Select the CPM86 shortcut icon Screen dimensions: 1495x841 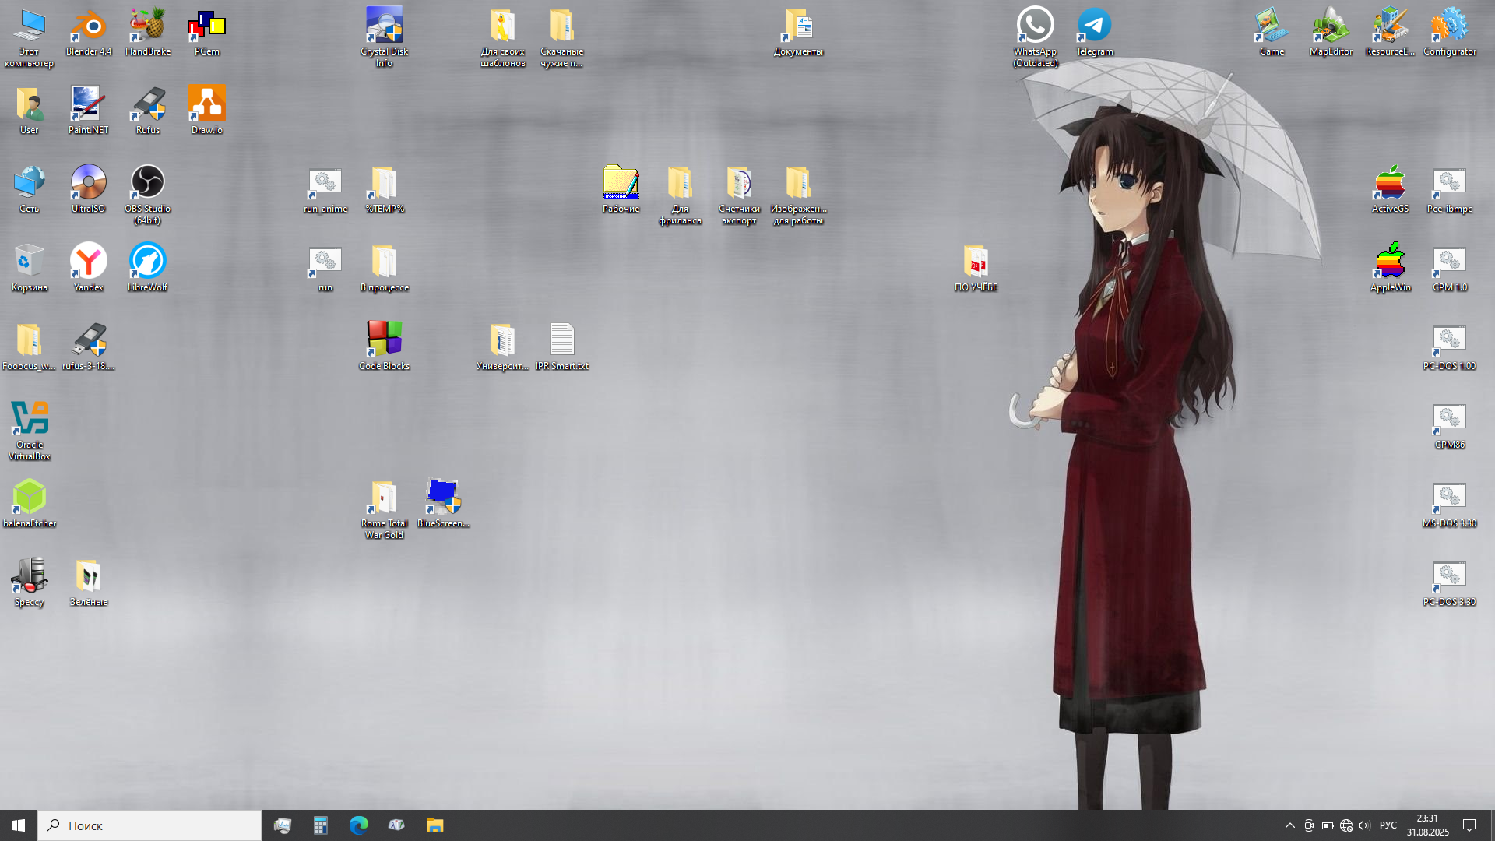click(x=1449, y=425)
